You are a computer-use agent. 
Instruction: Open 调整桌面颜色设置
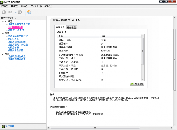[x=17, y=42]
